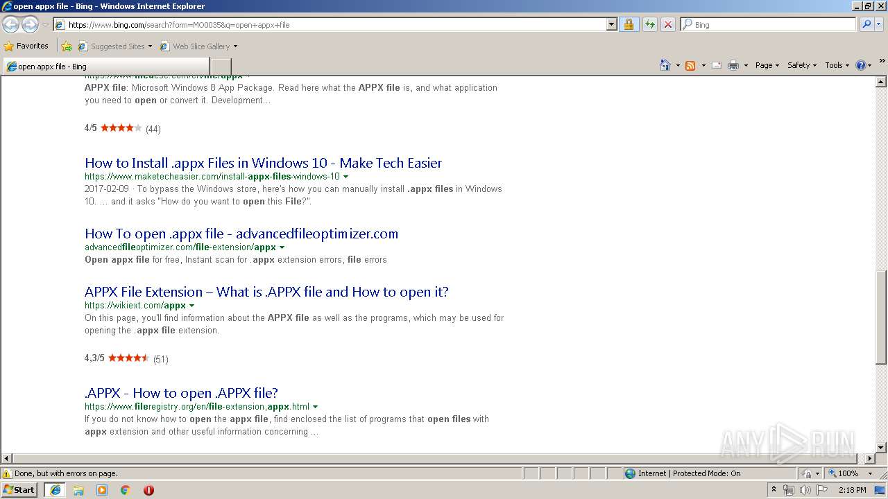Open the Windows Start button
This screenshot has width=888, height=499.
(x=19, y=490)
